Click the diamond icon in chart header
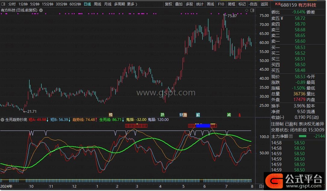Viewport: 327px width, 191px height. (247, 10)
